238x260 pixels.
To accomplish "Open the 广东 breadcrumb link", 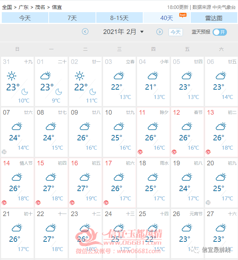I will [23, 7].
